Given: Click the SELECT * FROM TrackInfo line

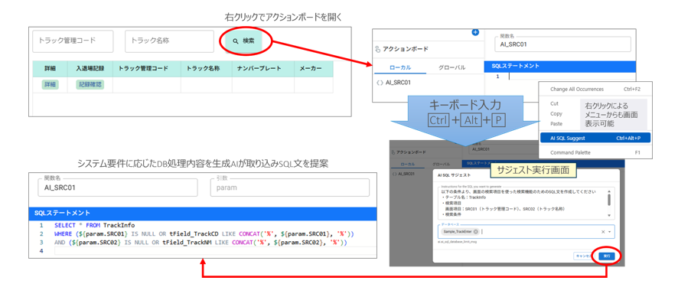Looking at the screenshot, I should point(95,225).
